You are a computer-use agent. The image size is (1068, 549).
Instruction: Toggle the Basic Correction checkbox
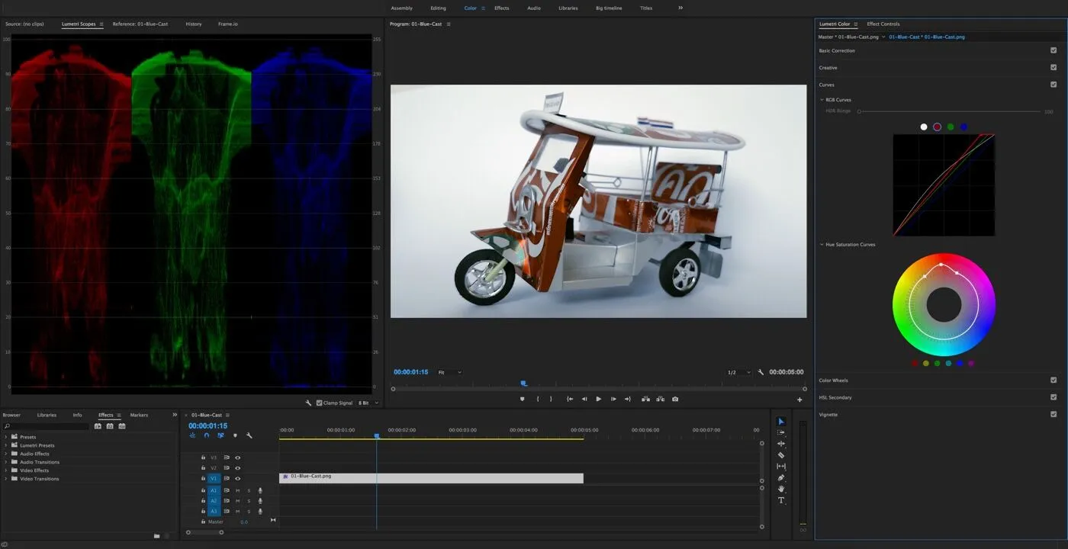1054,50
